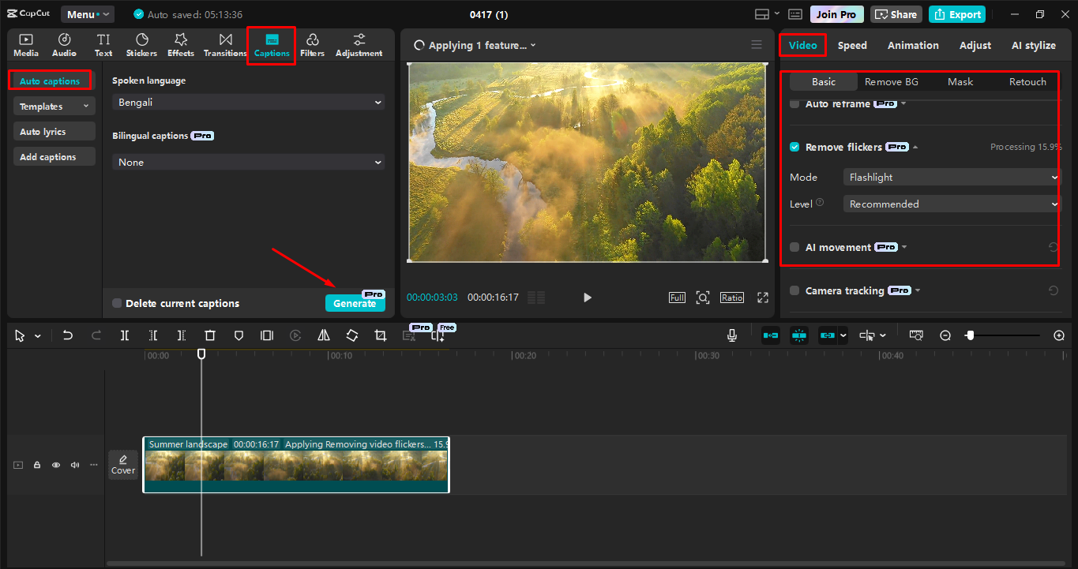Select the Crop tool above the timeline

(380, 335)
